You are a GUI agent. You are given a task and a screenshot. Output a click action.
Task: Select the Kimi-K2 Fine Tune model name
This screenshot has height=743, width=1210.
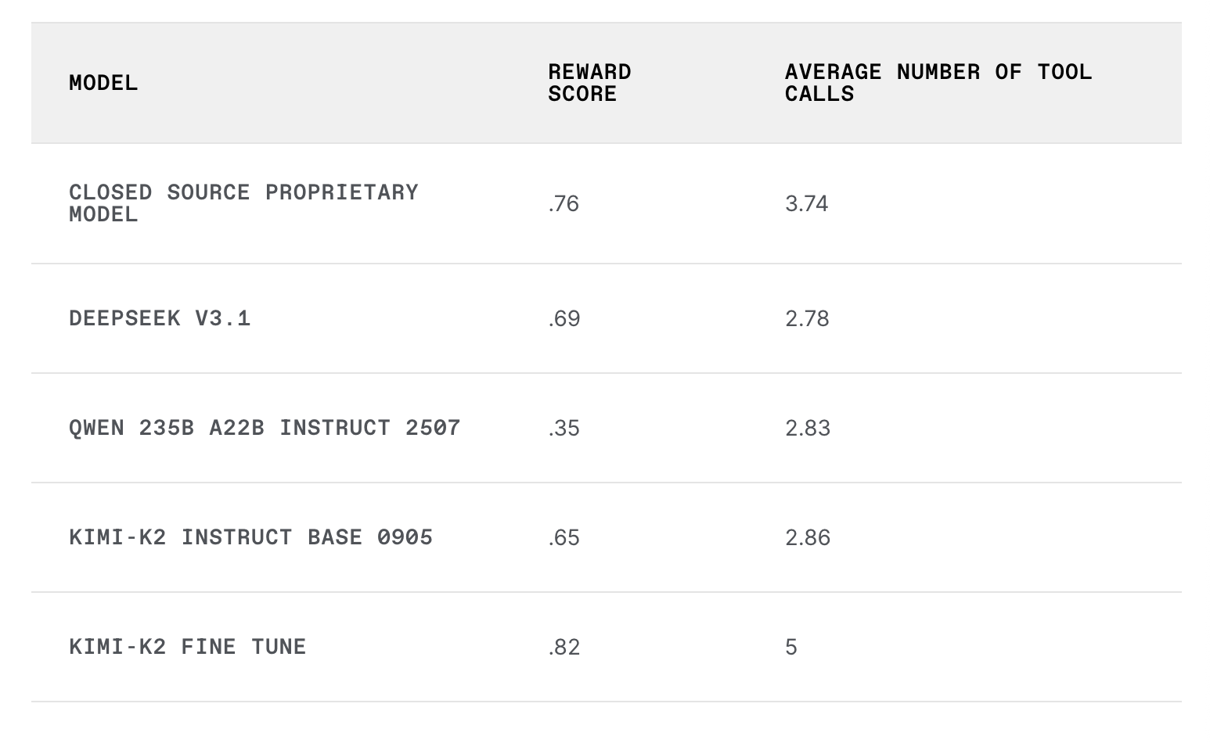point(188,647)
